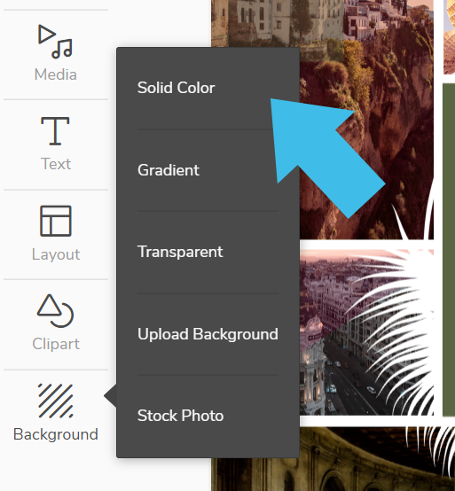This screenshot has height=491, width=455.
Task: Click the olive green panel on canvas
Action: click(x=449, y=250)
